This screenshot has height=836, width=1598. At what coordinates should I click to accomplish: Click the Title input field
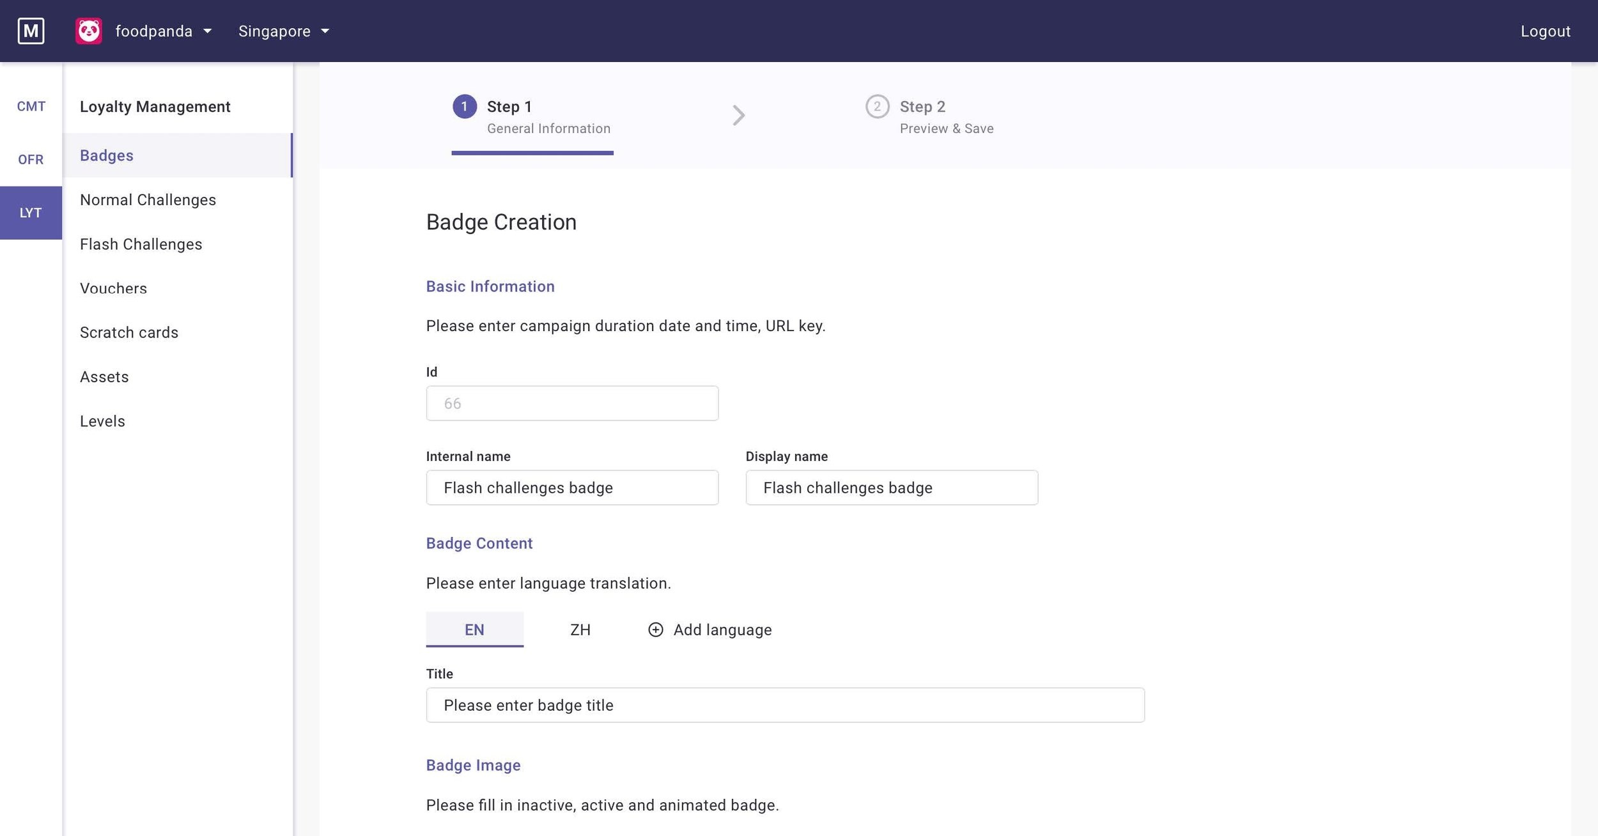pos(786,705)
